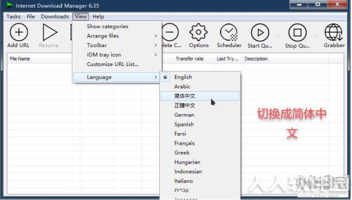Viewport: 352px width, 200px height.
Task: Maximize the Internet Download Manager window
Action: 317,4
